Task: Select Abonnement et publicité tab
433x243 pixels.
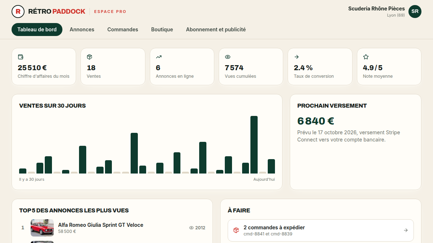Action: coord(216,30)
